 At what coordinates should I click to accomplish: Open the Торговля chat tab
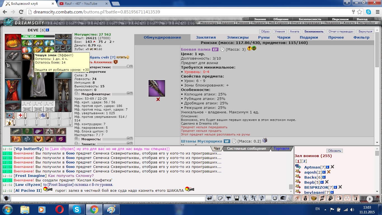(x=281, y=149)
